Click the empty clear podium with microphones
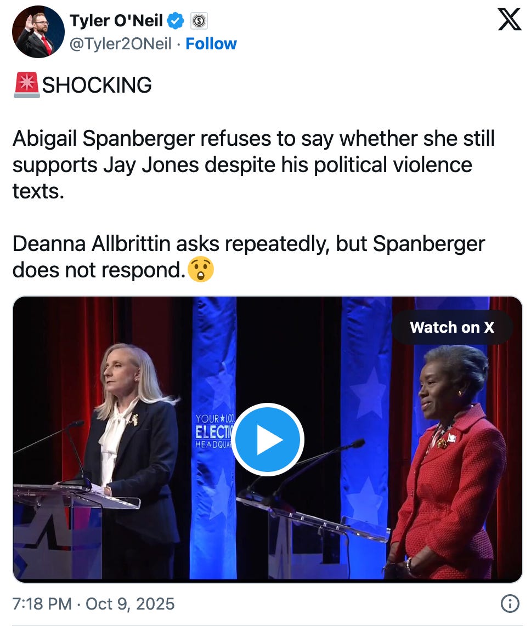Image resolution: width=531 pixels, height=626 pixels. [312, 519]
